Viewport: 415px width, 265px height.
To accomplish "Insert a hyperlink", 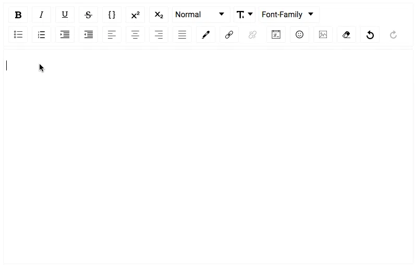I will 229,34.
